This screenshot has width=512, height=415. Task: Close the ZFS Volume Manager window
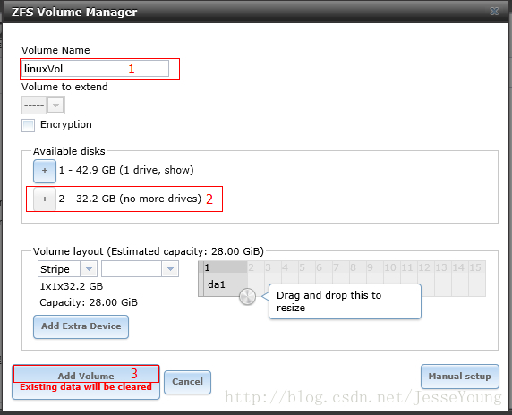[x=494, y=12]
